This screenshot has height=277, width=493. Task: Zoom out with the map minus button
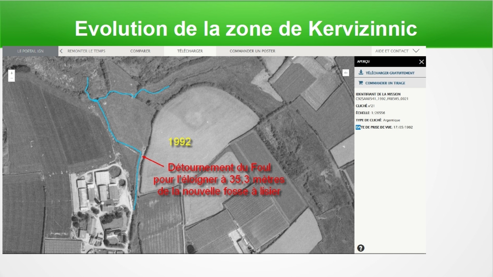11,79
